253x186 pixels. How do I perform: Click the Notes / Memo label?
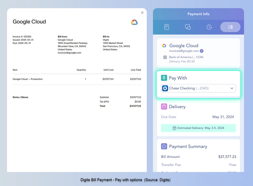(x=20, y=97)
